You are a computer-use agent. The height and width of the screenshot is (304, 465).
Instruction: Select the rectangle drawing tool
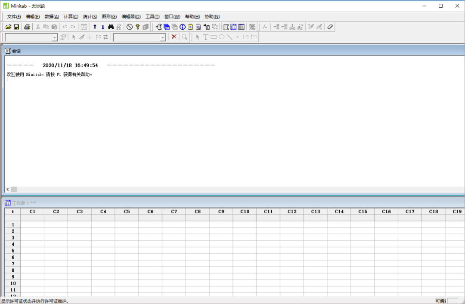pyautogui.click(x=214, y=37)
